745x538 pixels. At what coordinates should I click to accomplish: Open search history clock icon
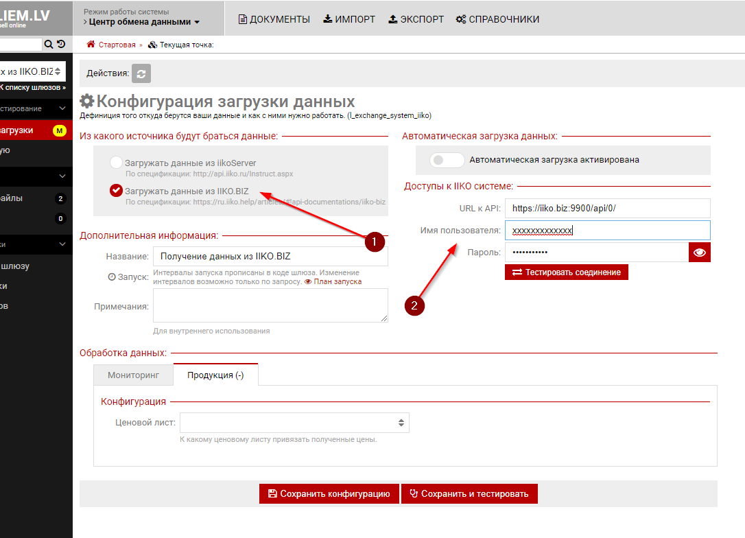click(x=61, y=45)
